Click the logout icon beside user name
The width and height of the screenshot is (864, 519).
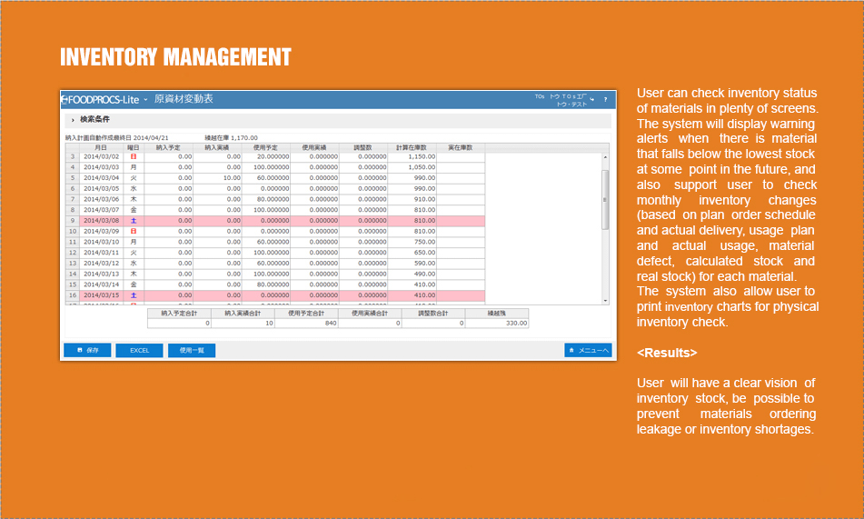pos(592,98)
